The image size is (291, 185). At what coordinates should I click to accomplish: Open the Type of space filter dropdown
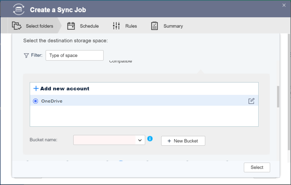[x=74, y=55]
